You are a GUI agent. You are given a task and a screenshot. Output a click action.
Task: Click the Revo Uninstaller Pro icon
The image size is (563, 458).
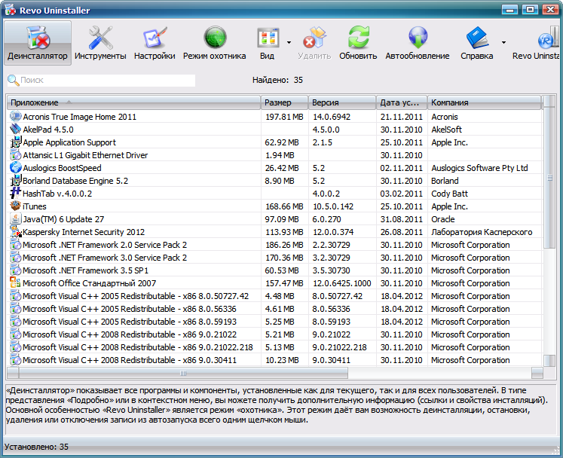click(x=549, y=38)
